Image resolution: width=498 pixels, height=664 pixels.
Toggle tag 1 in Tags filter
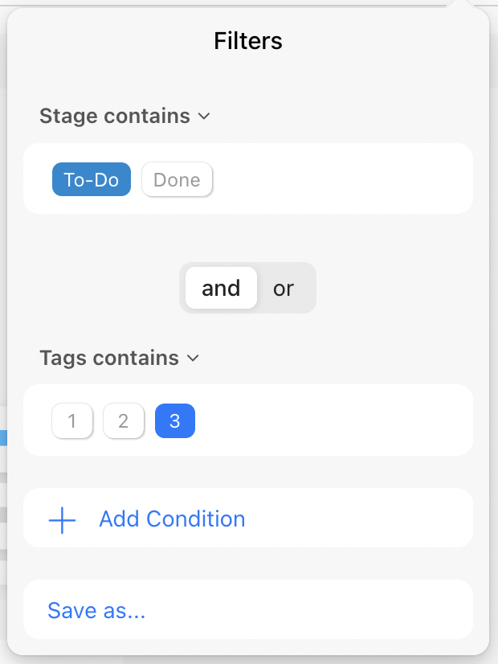click(72, 421)
